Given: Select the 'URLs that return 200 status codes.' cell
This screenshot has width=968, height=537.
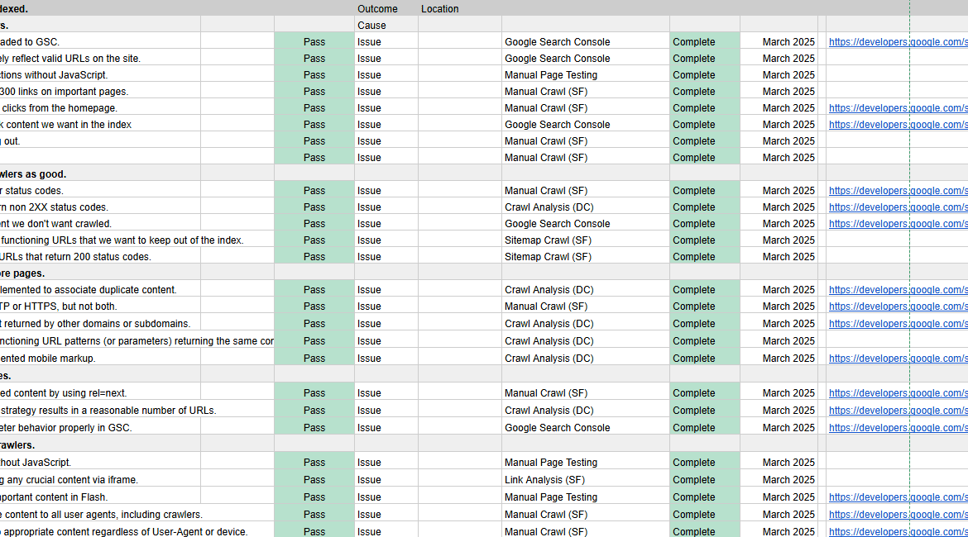Looking at the screenshot, I should pos(100,256).
